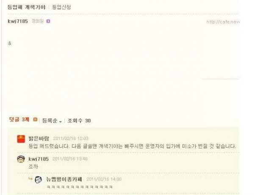
Task: Click the 덧글 3개 comment count
Action: pos(19,119)
